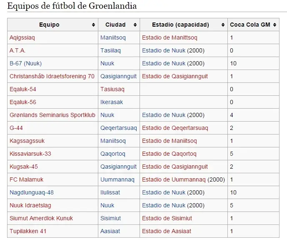Click the Ciudad column sort arrows

point(135,25)
